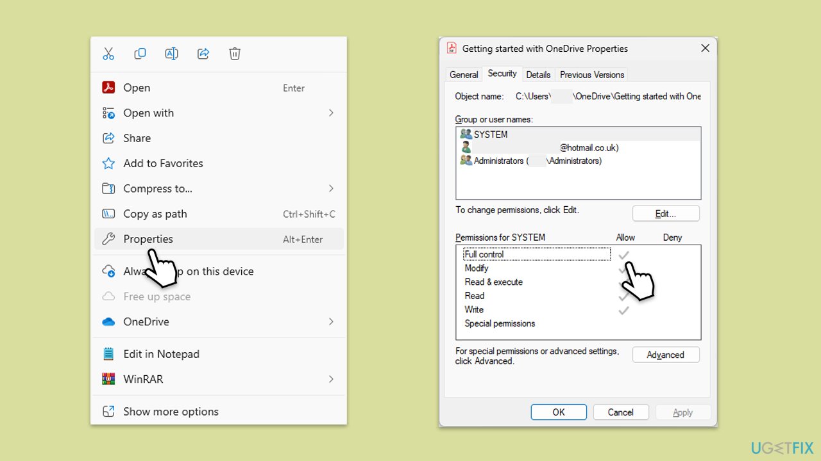Viewport: 821px width, 461px height.
Task: Select Read & execute permission row
Action: [537, 282]
